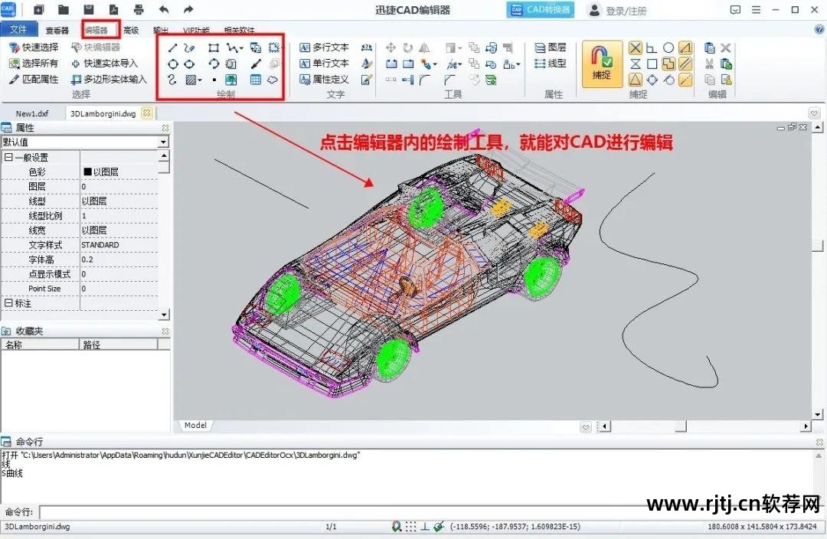Click the Print icon in title bar
The width and height of the screenshot is (827, 539).
tap(139, 9)
